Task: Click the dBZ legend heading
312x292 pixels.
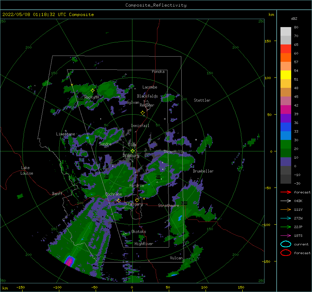Action: [x=294, y=18]
